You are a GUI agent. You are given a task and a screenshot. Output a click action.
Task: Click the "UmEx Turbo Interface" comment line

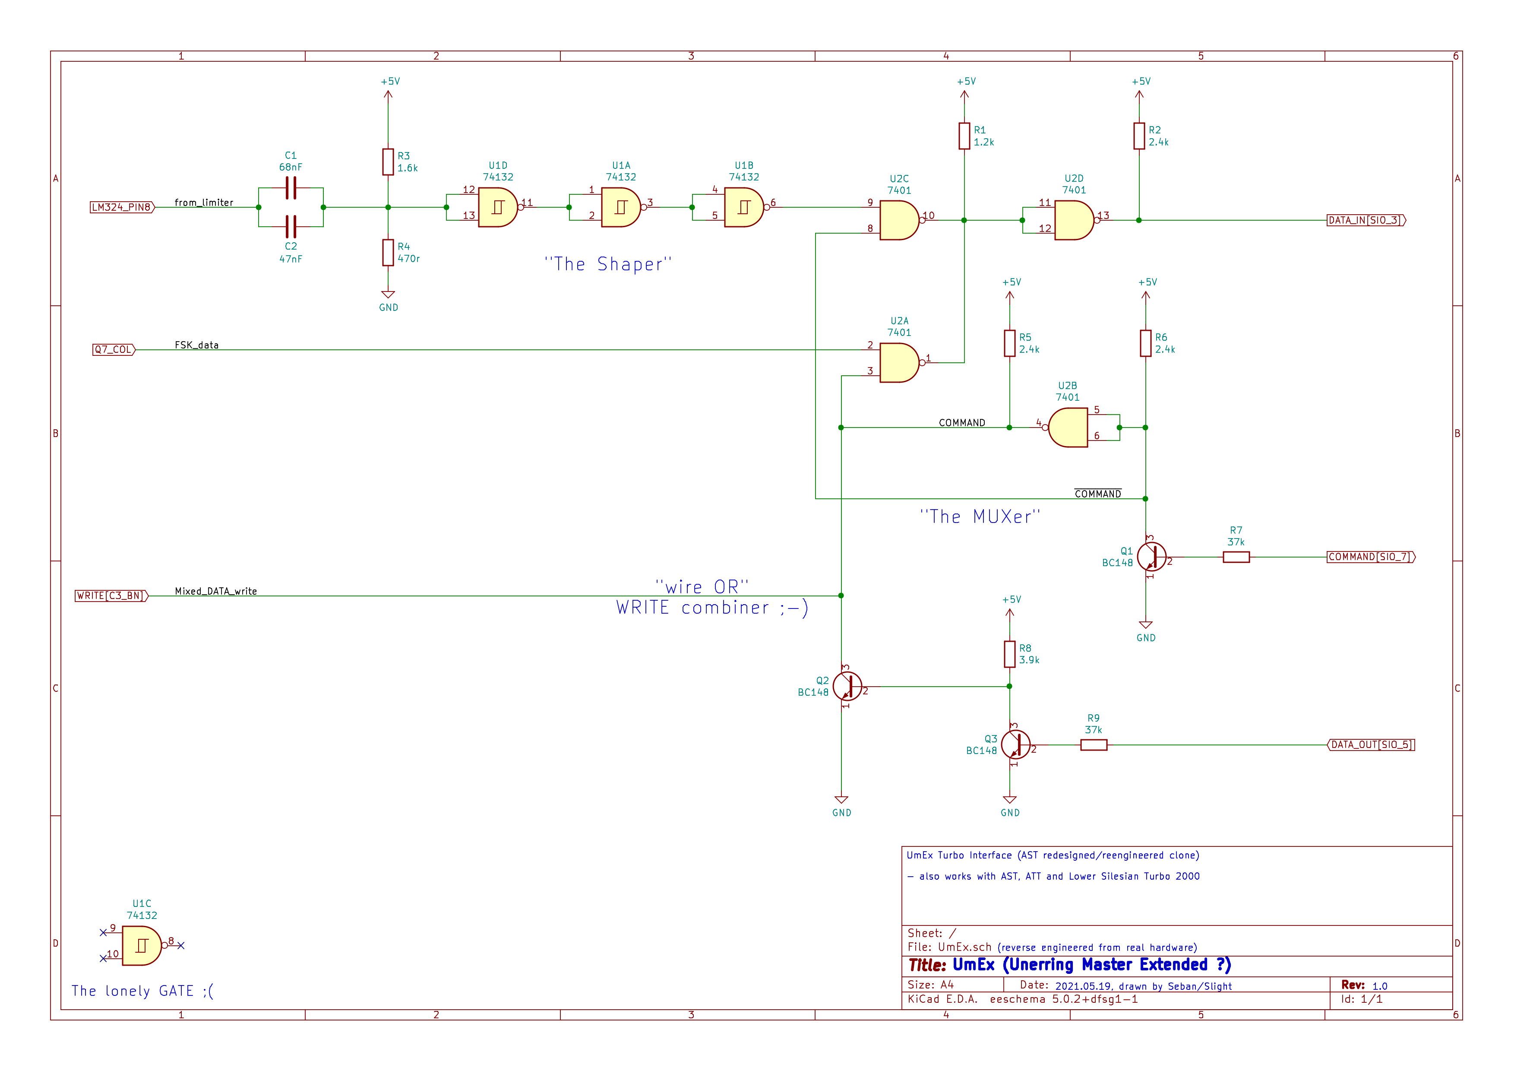pos(1053,856)
